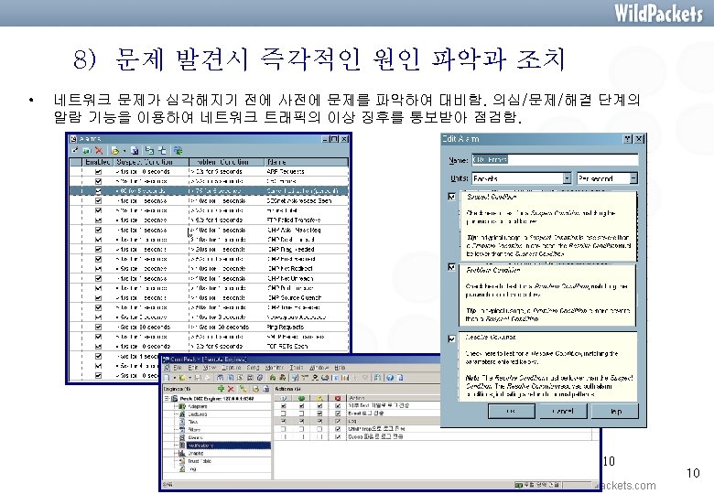This screenshot has height=494, width=714.
Task: Select the Trust Table item in engine tree
Action: (200, 461)
